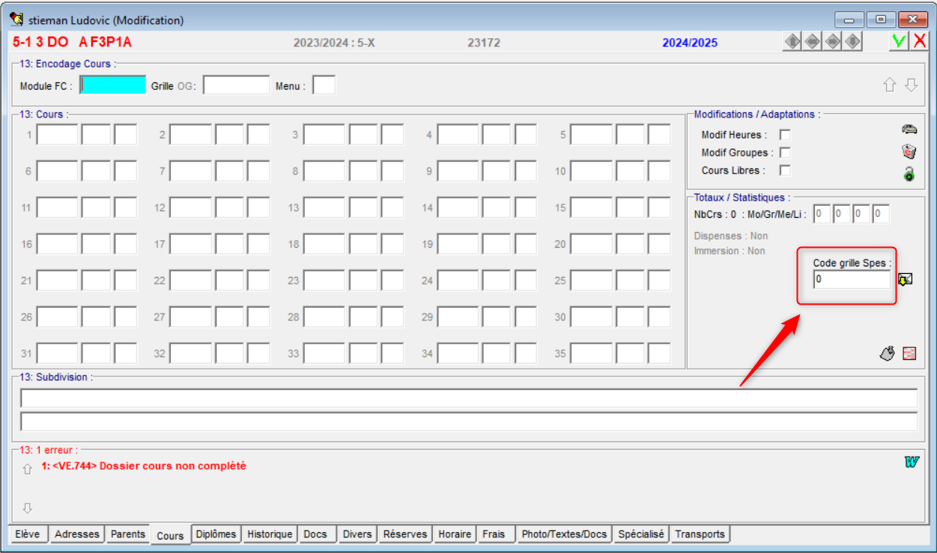Go to the Historique tab
This screenshot has height=553, width=937.
(x=270, y=534)
